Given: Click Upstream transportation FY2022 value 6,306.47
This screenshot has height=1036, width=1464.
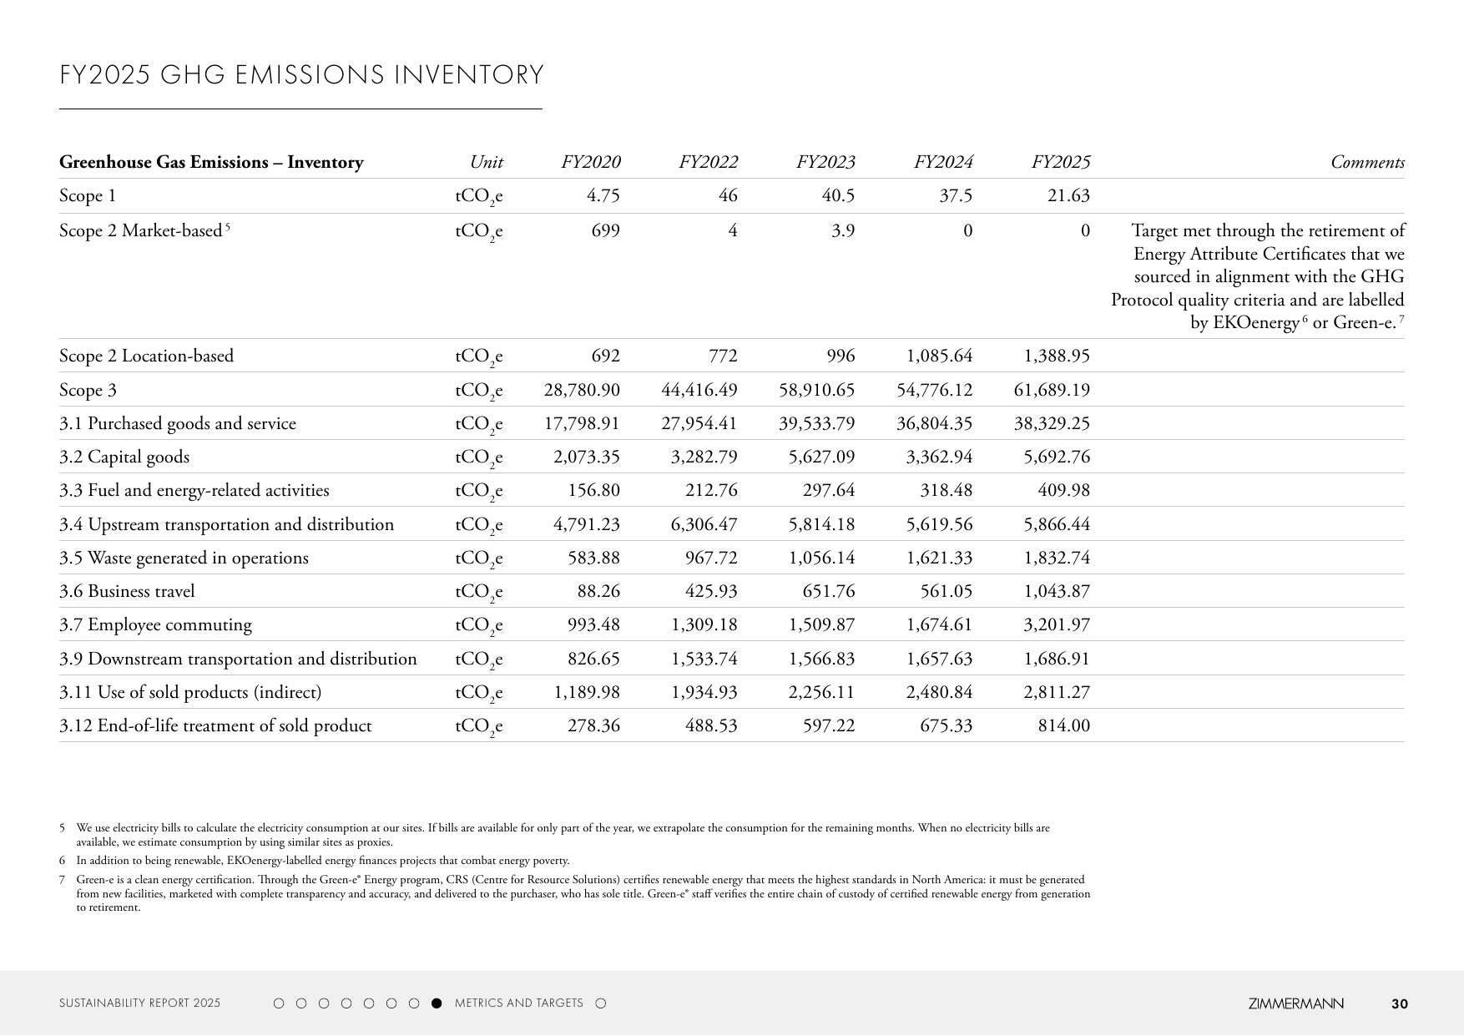Looking at the screenshot, I should (704, 525).
